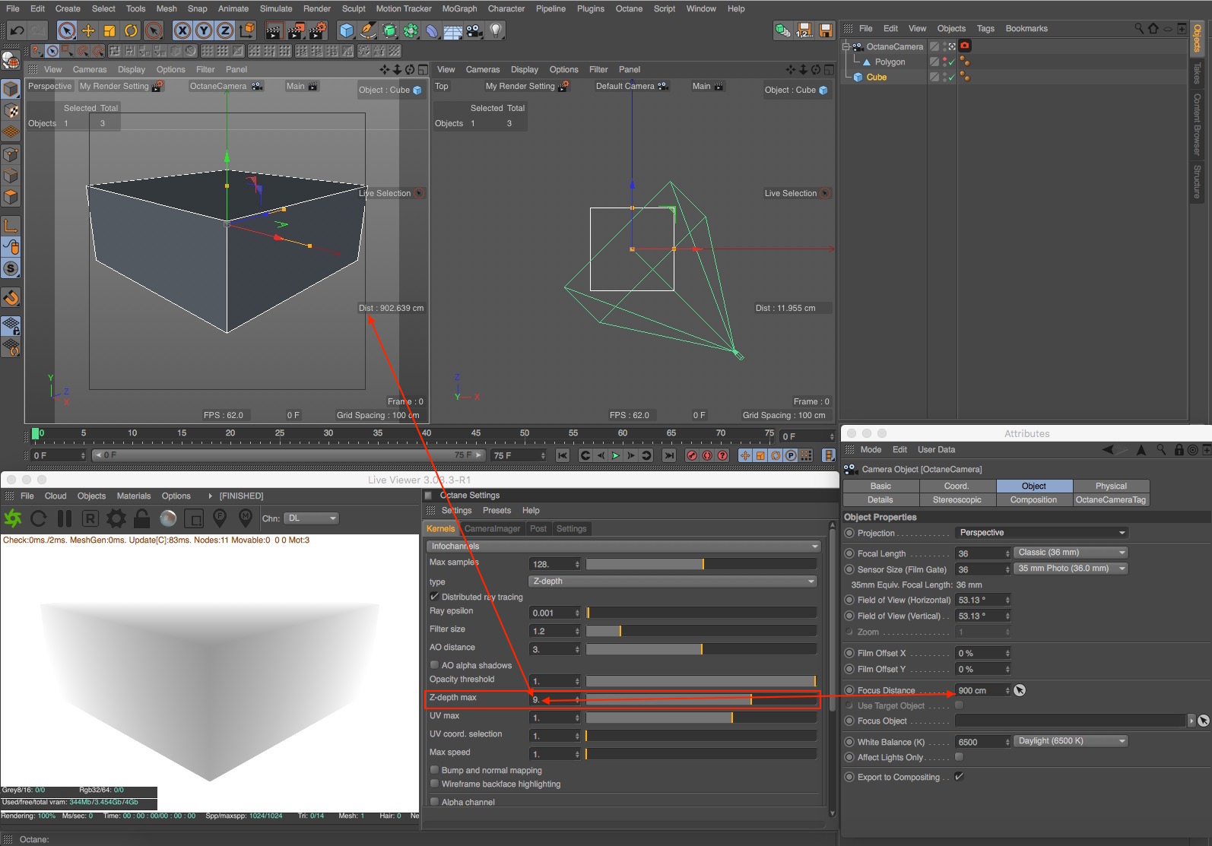Enable the AO alpha shadows checkbox

tap(434, 665)
